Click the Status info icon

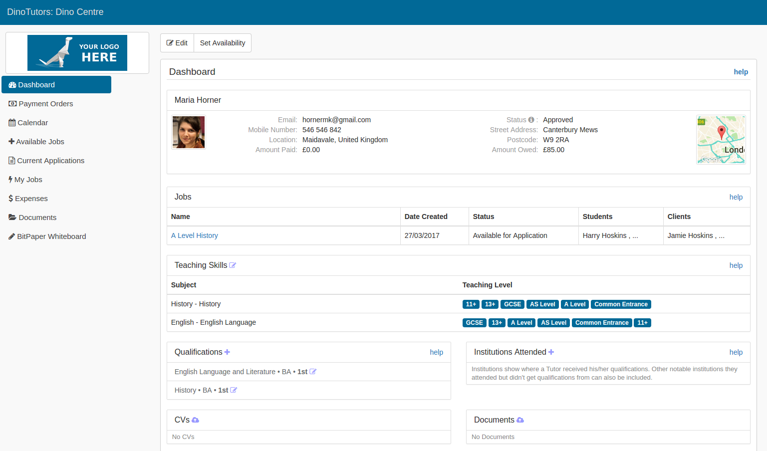[x=531, y=120]
